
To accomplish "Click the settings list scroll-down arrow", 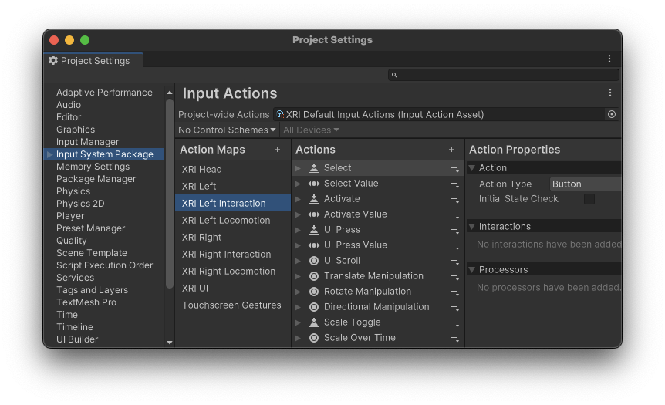I will pos(170,342).
